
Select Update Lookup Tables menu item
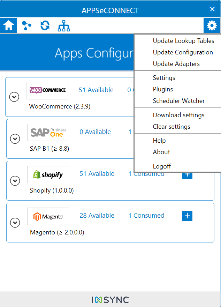tap(183, 41)
